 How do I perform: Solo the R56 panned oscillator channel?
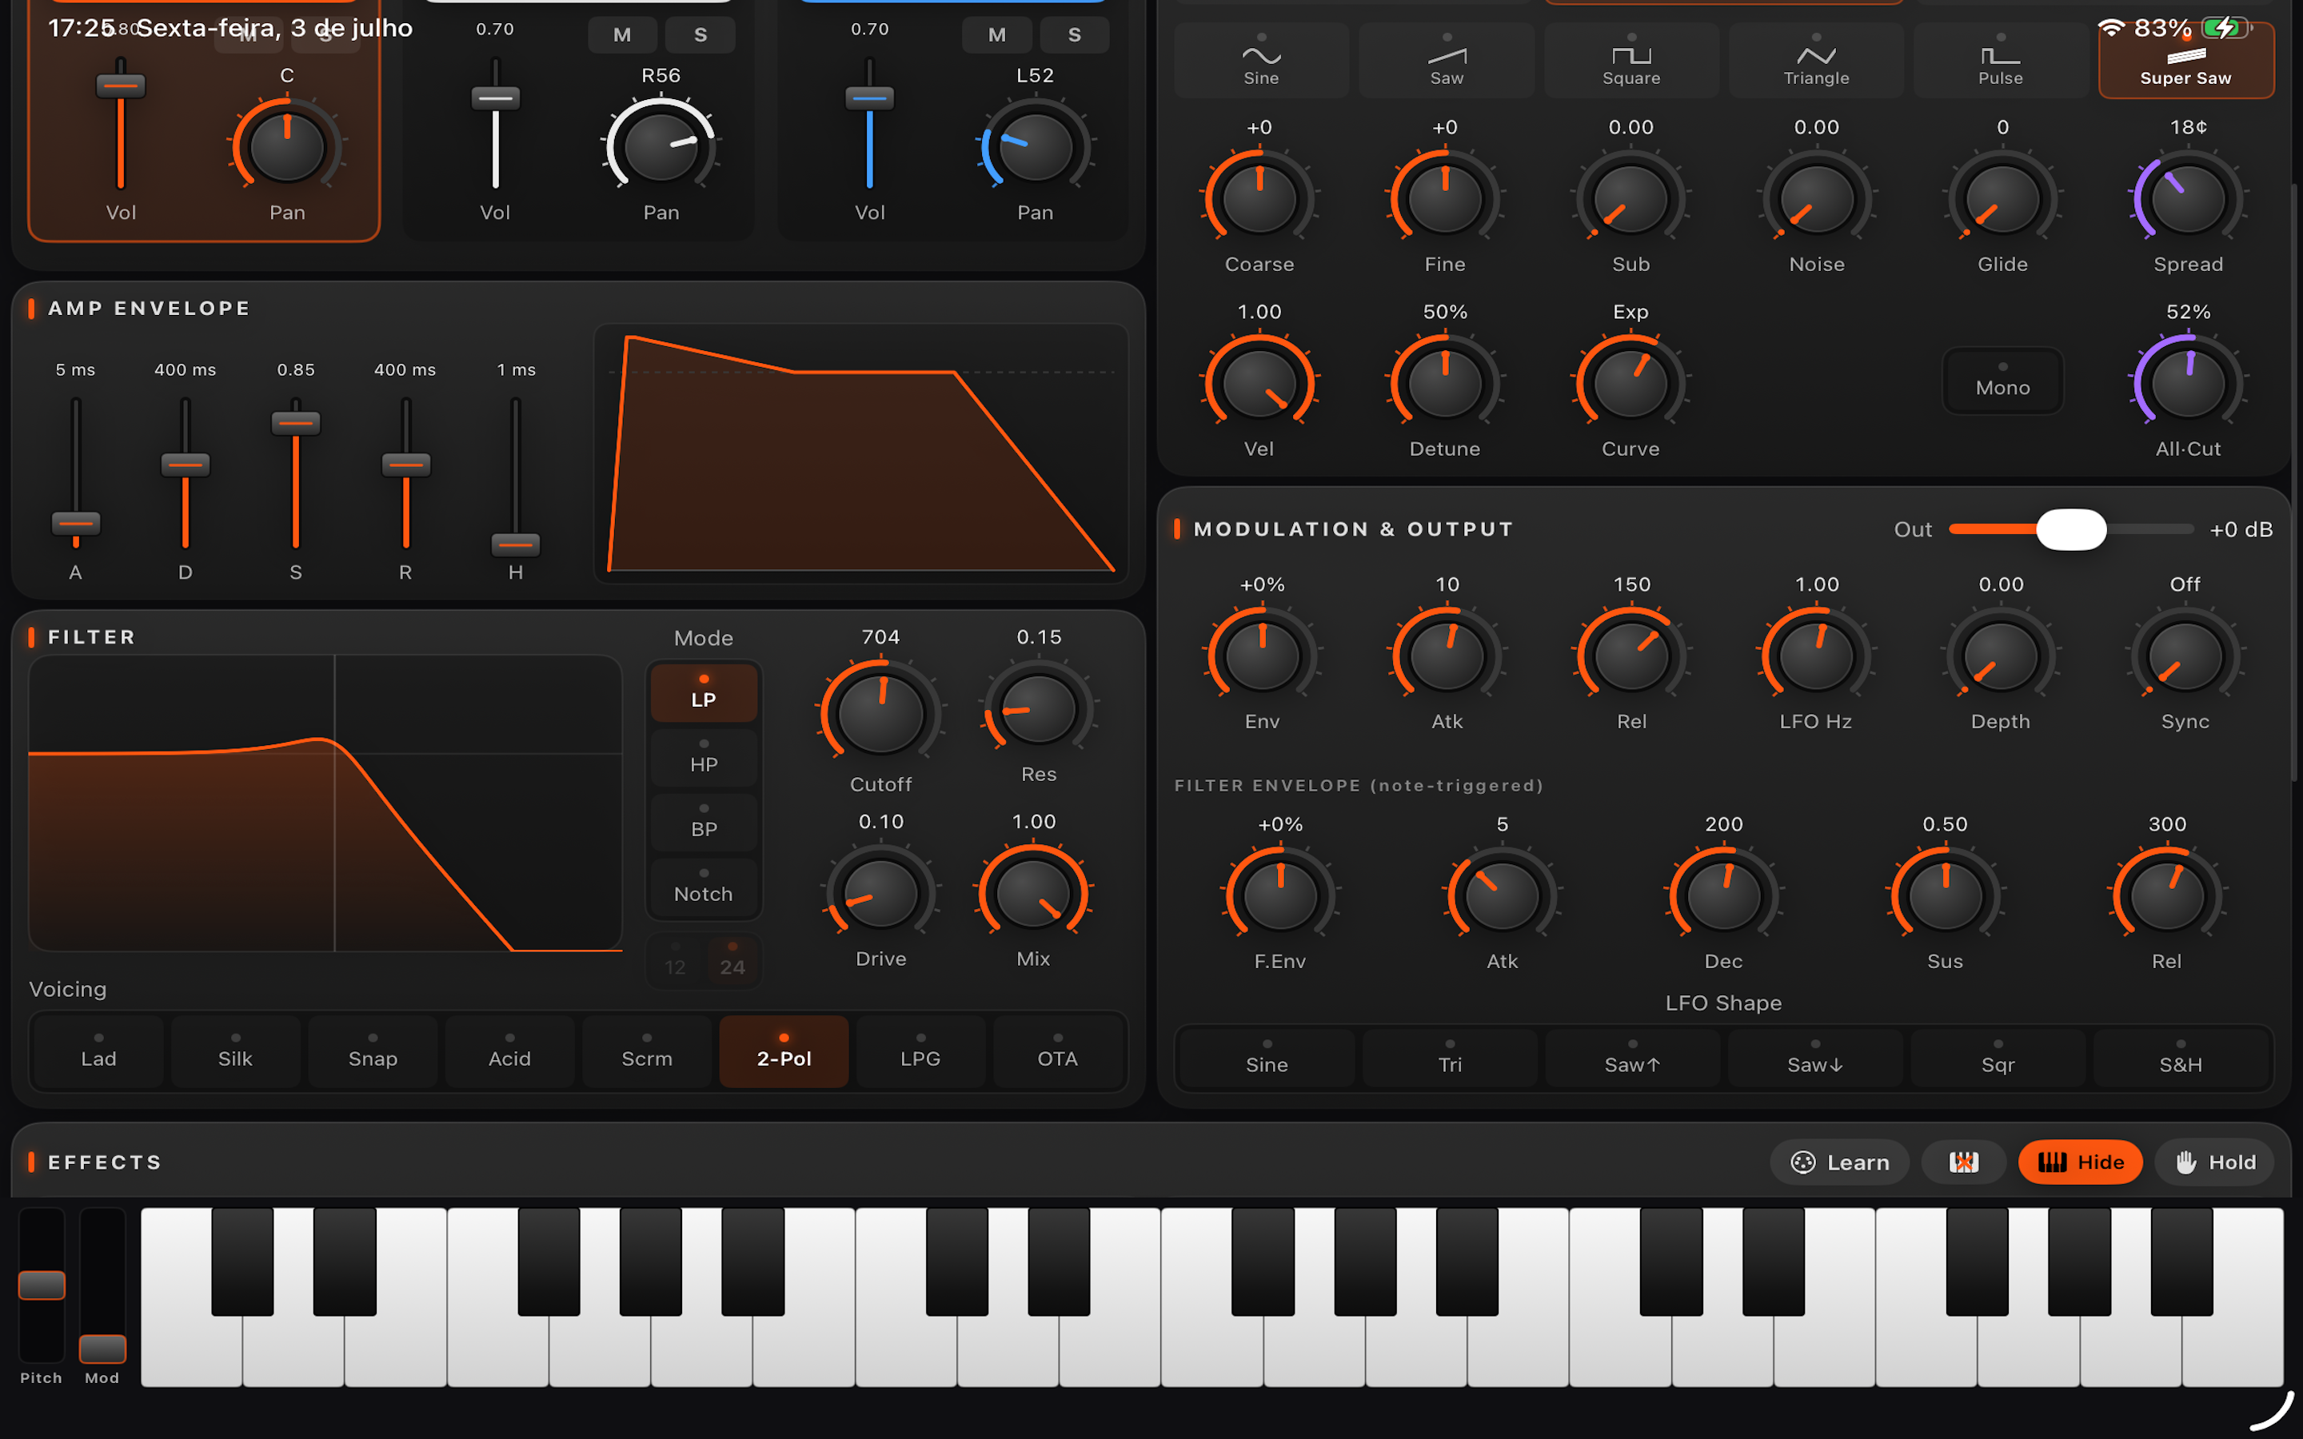[700, 35]
